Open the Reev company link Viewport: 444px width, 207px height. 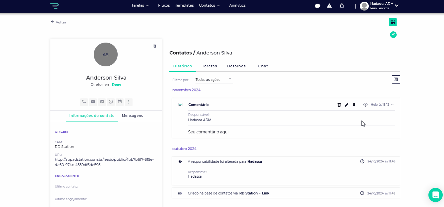[x=117, y=85]
